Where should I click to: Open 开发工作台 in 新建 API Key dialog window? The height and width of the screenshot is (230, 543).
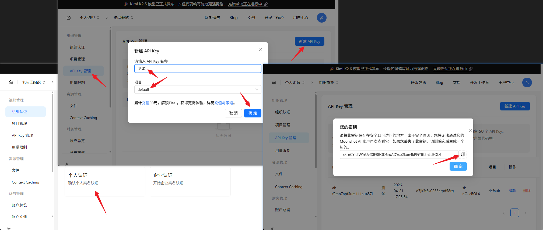click(274, 18)
